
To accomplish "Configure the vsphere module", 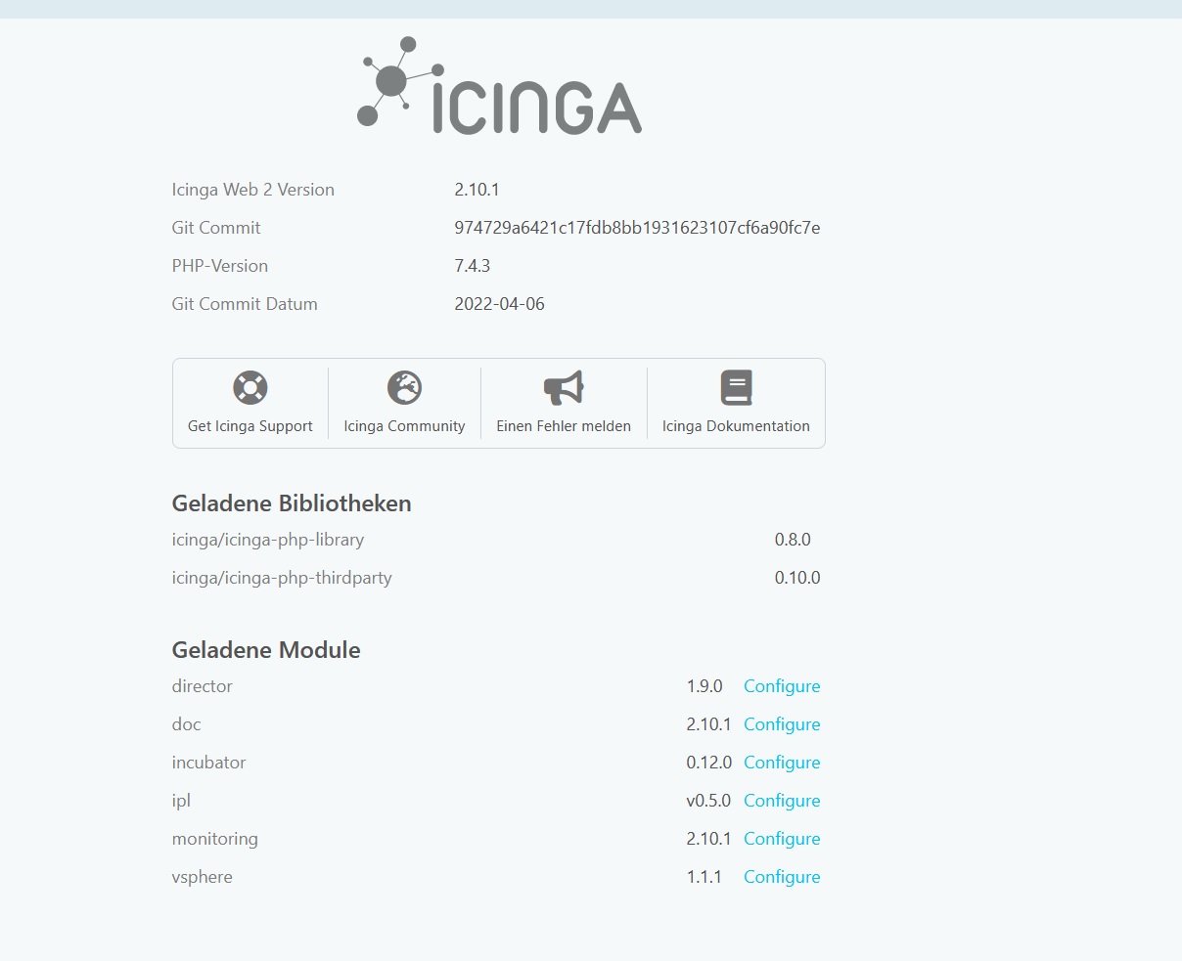I will click(x=782, y=877).
